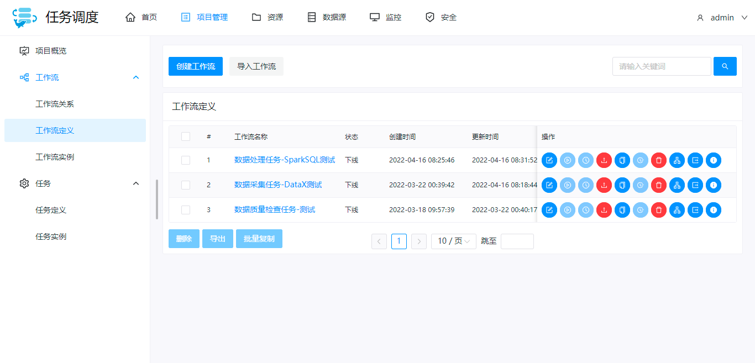Click inside the keyword search input
Screen dimensions: 755x363
[662, 66]
